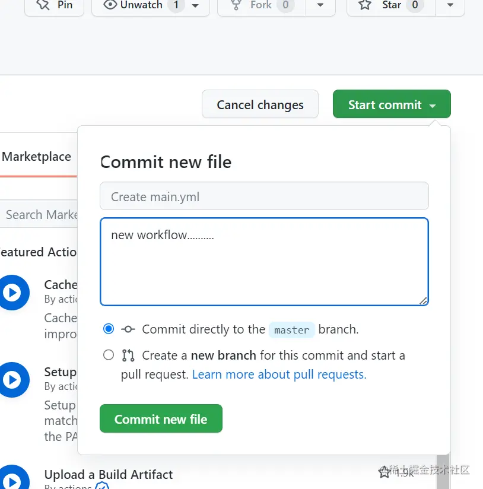Click the green Commit new file button

[x=161, y=418]
